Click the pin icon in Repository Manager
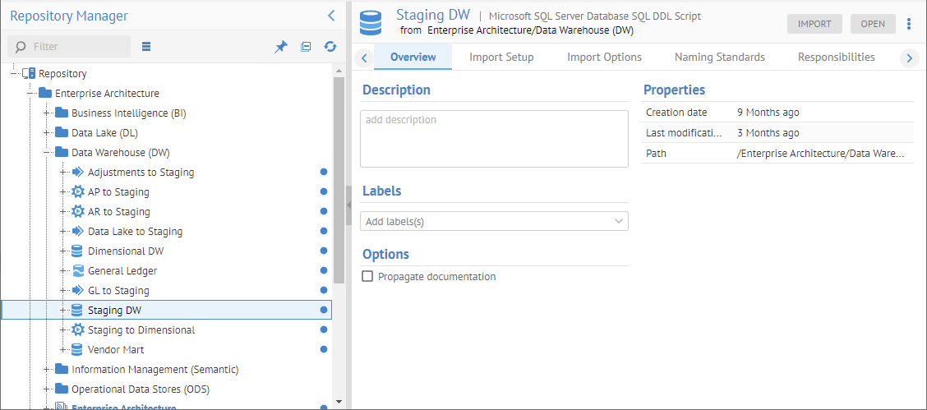Viewport: 927px width, 410px height. click(x=281, y=47)
